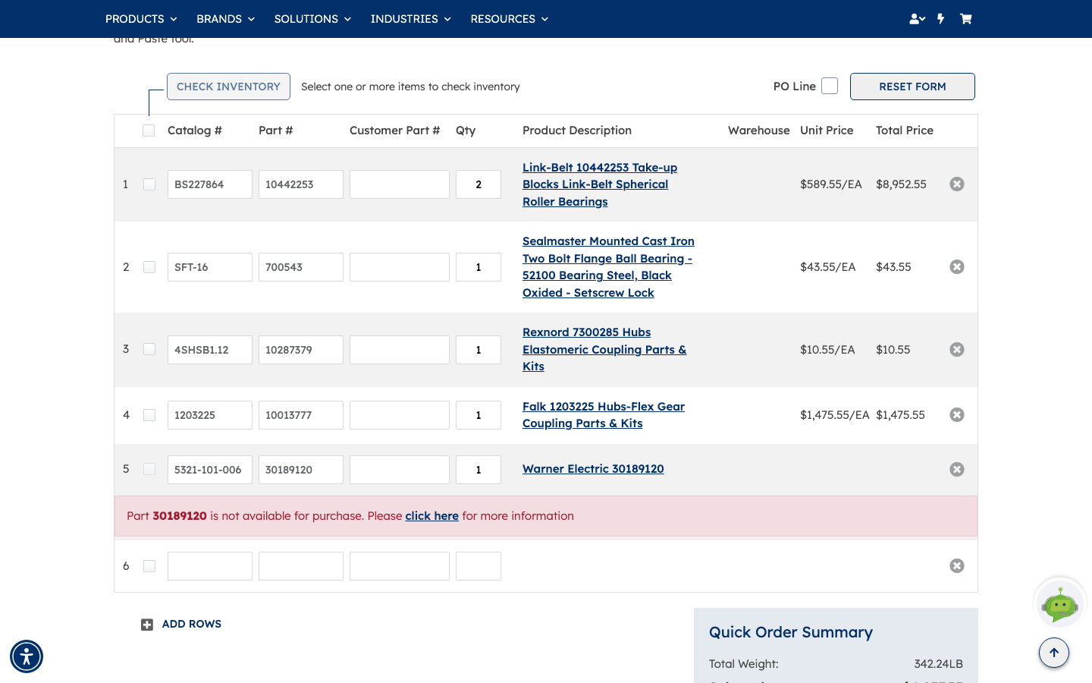Viewport: 1092px width, 683px height.
Task: Toggle the select-all checkbox in header
Action: [x=149, y=131]
